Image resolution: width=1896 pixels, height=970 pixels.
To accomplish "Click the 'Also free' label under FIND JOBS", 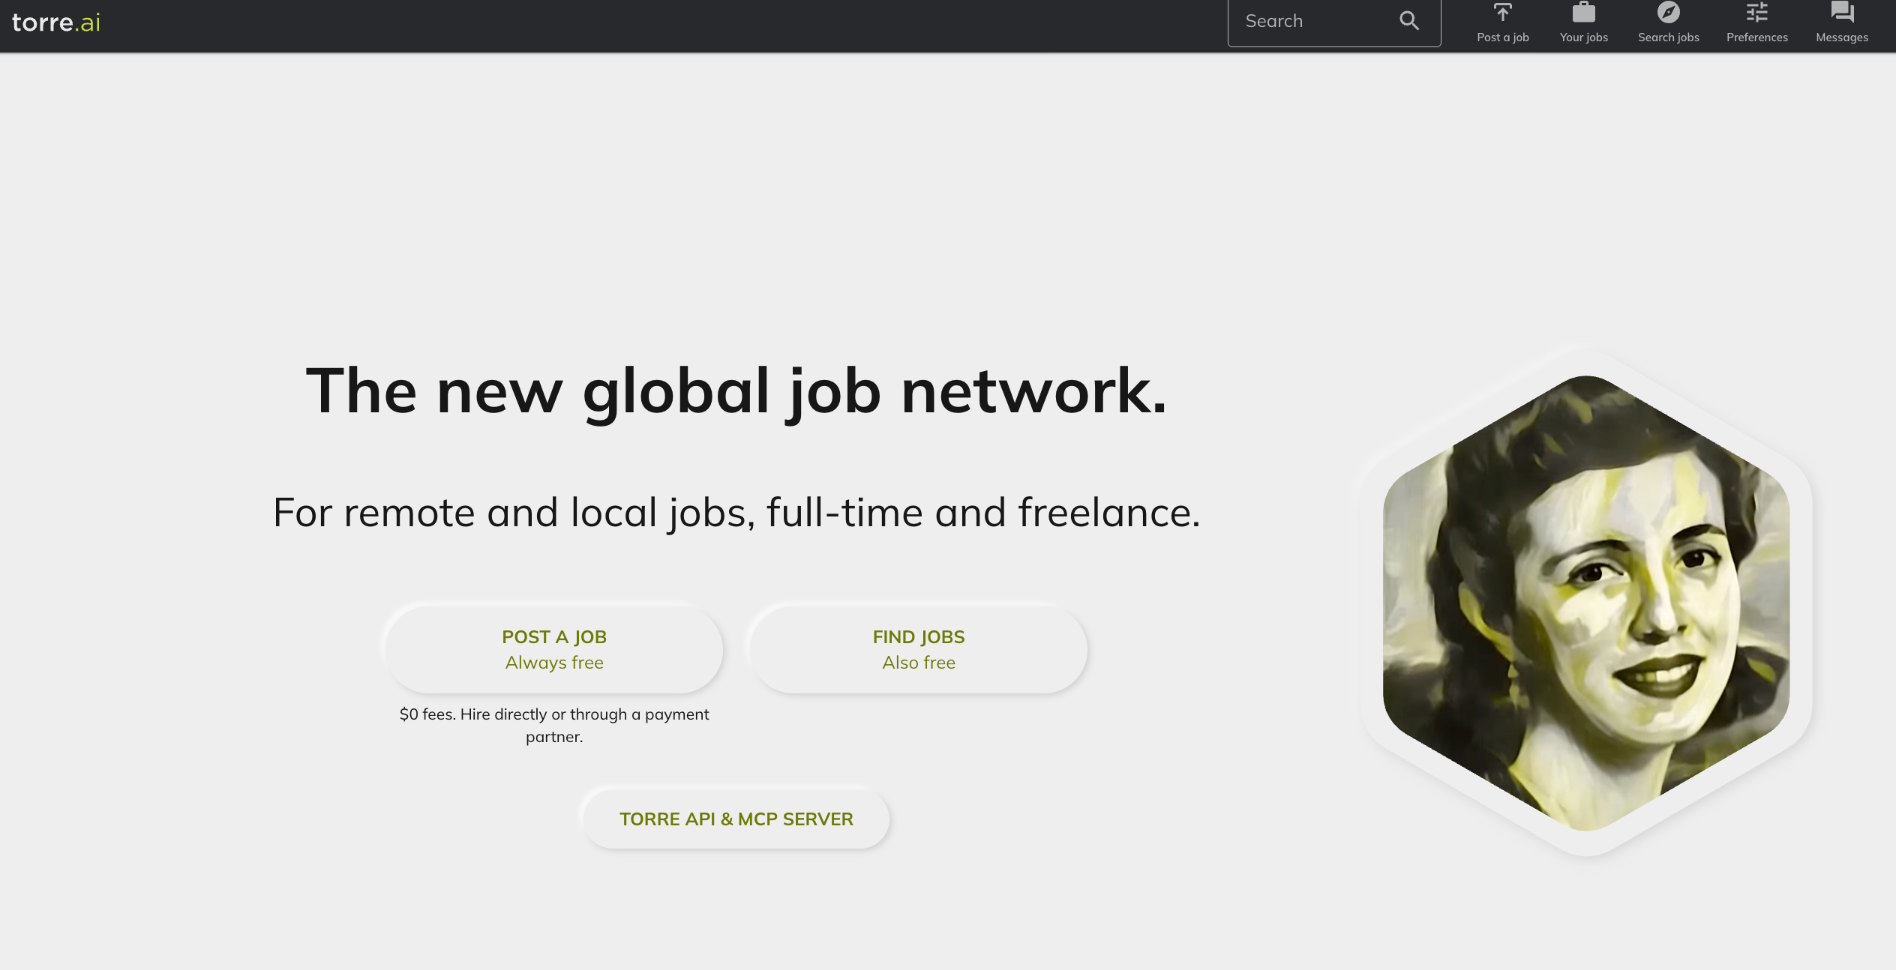I will 918,662.
